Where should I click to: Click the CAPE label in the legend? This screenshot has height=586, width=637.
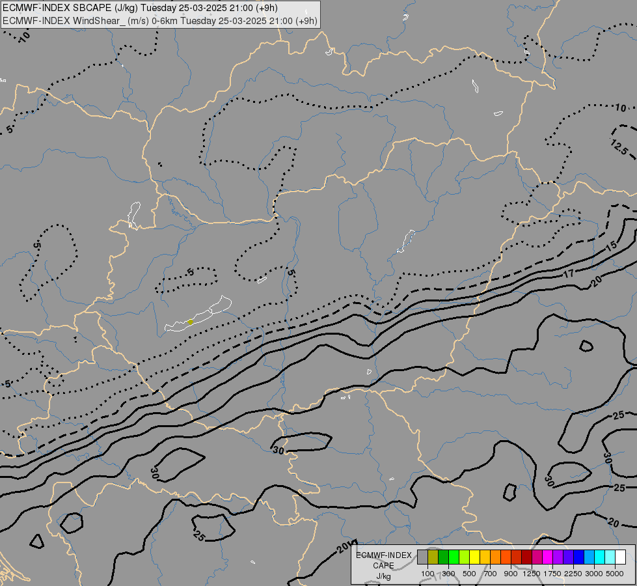point(383,566)
